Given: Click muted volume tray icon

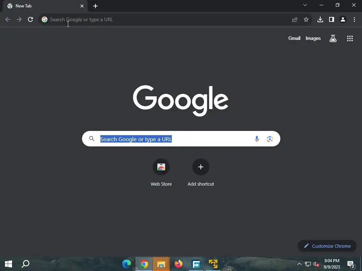Looking at the screenshot, I should pos(316,264).
